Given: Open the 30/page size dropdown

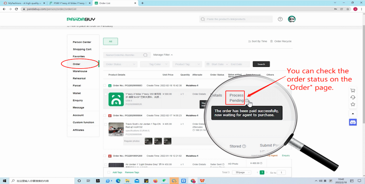Looking at the screenshot, I should pos(241,172).
